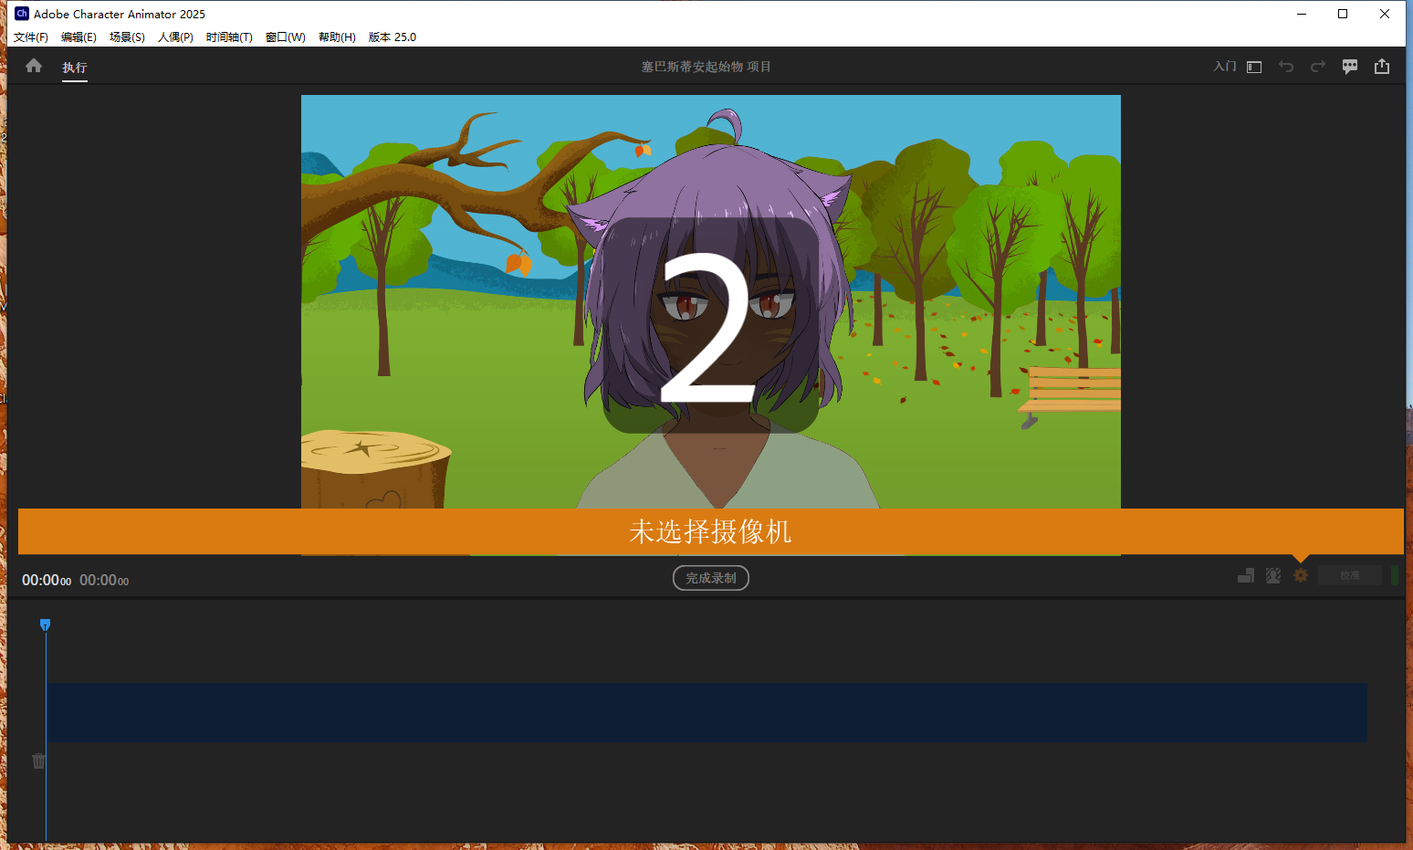This screenshot has width=1413, height=850.
Task: Open the 文件(F) menu
Action: [x=29, y=37]
